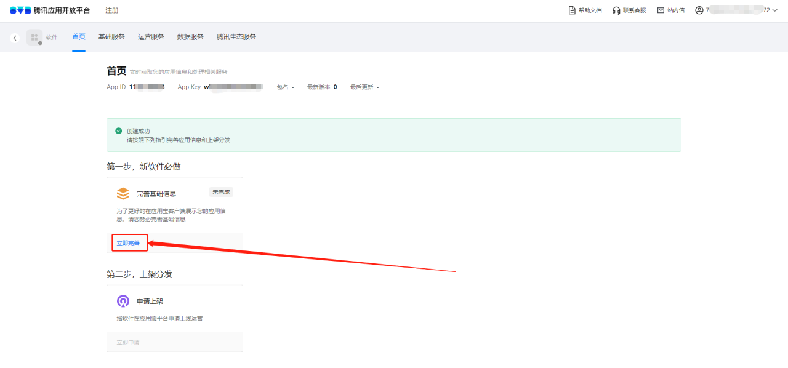
Task: Click the account avatar icon
Action: pyautogui.click(x=698, y=10)
